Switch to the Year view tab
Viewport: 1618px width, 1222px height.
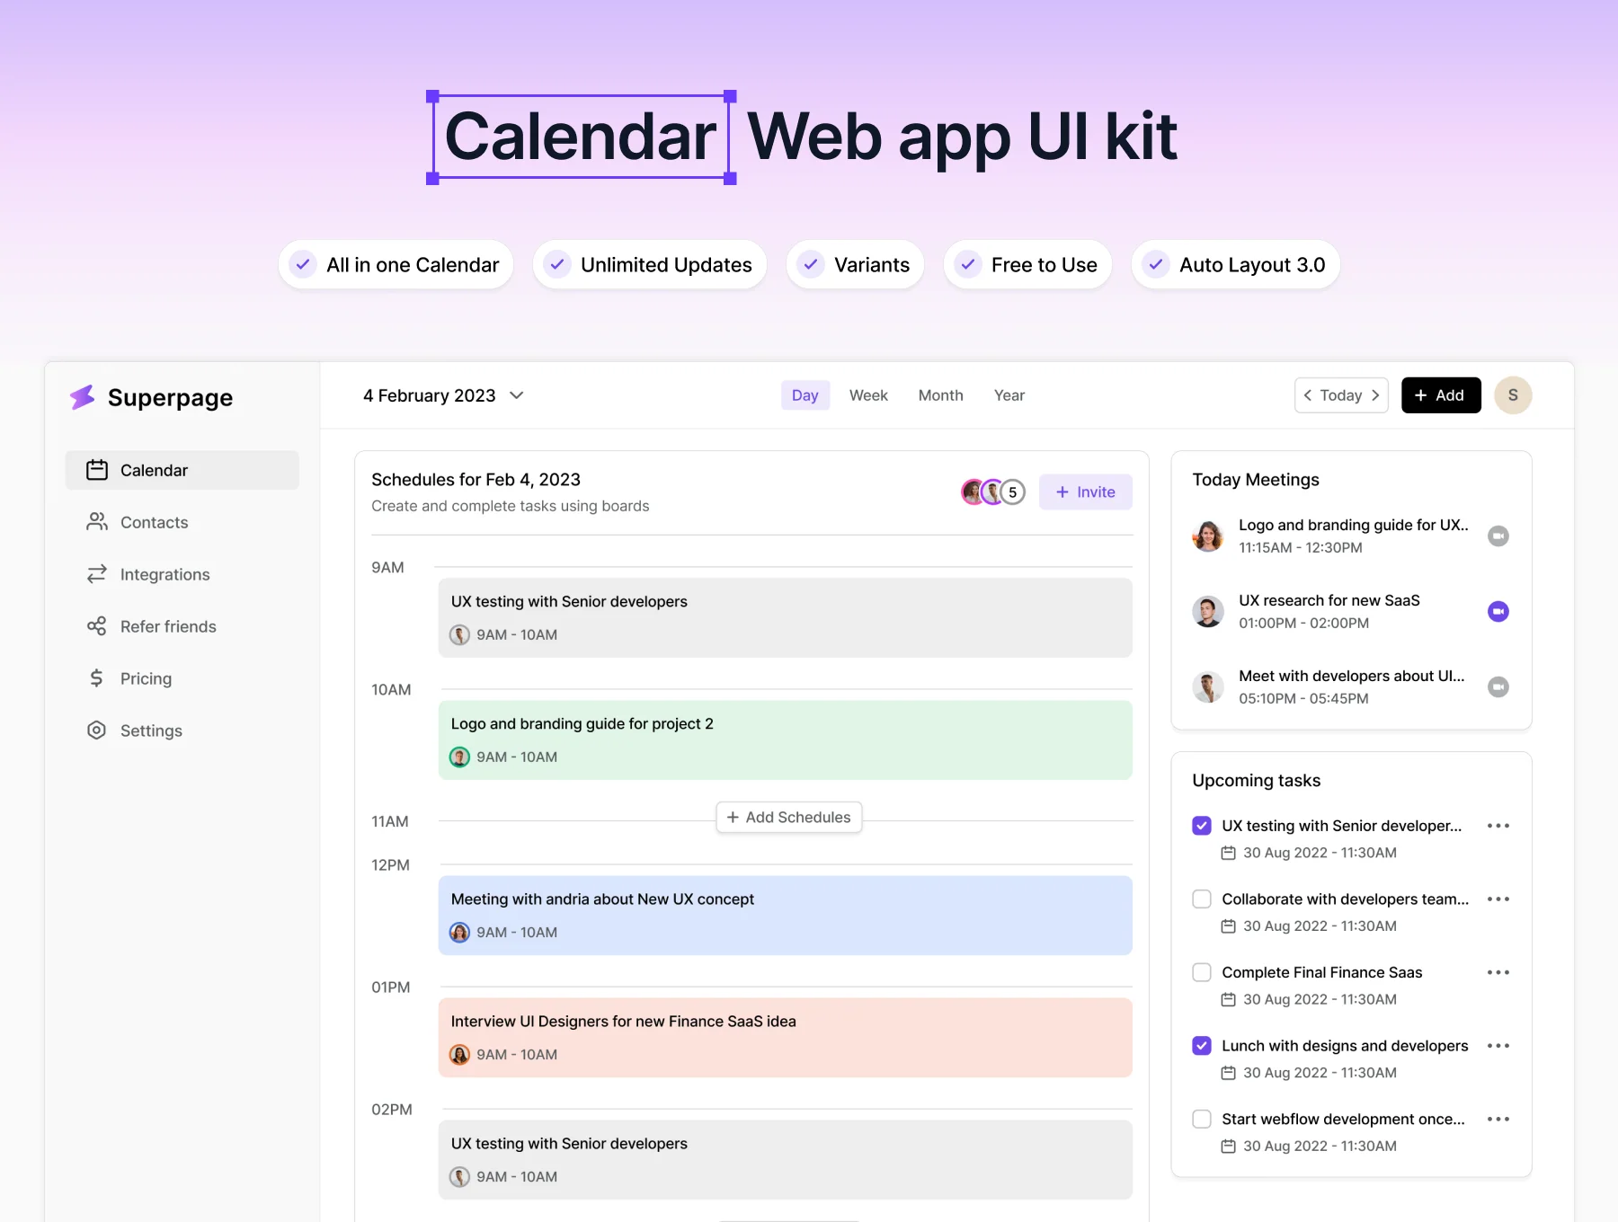point(1009,395)
